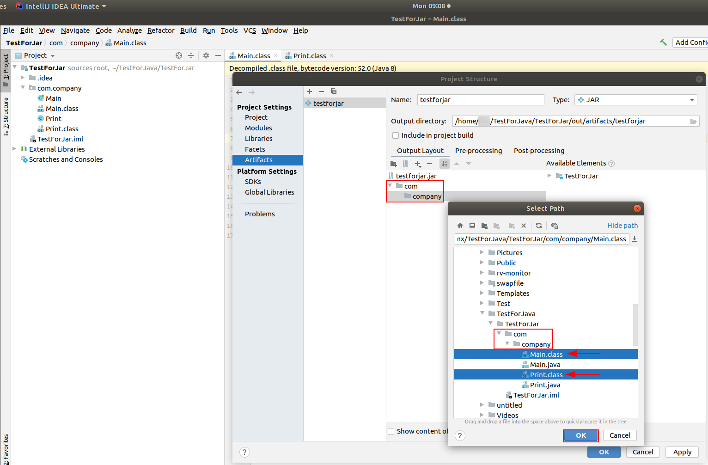Screen dimensions: 708x465
Task: Browse output directory with folder icon
Action: (693, 121)
